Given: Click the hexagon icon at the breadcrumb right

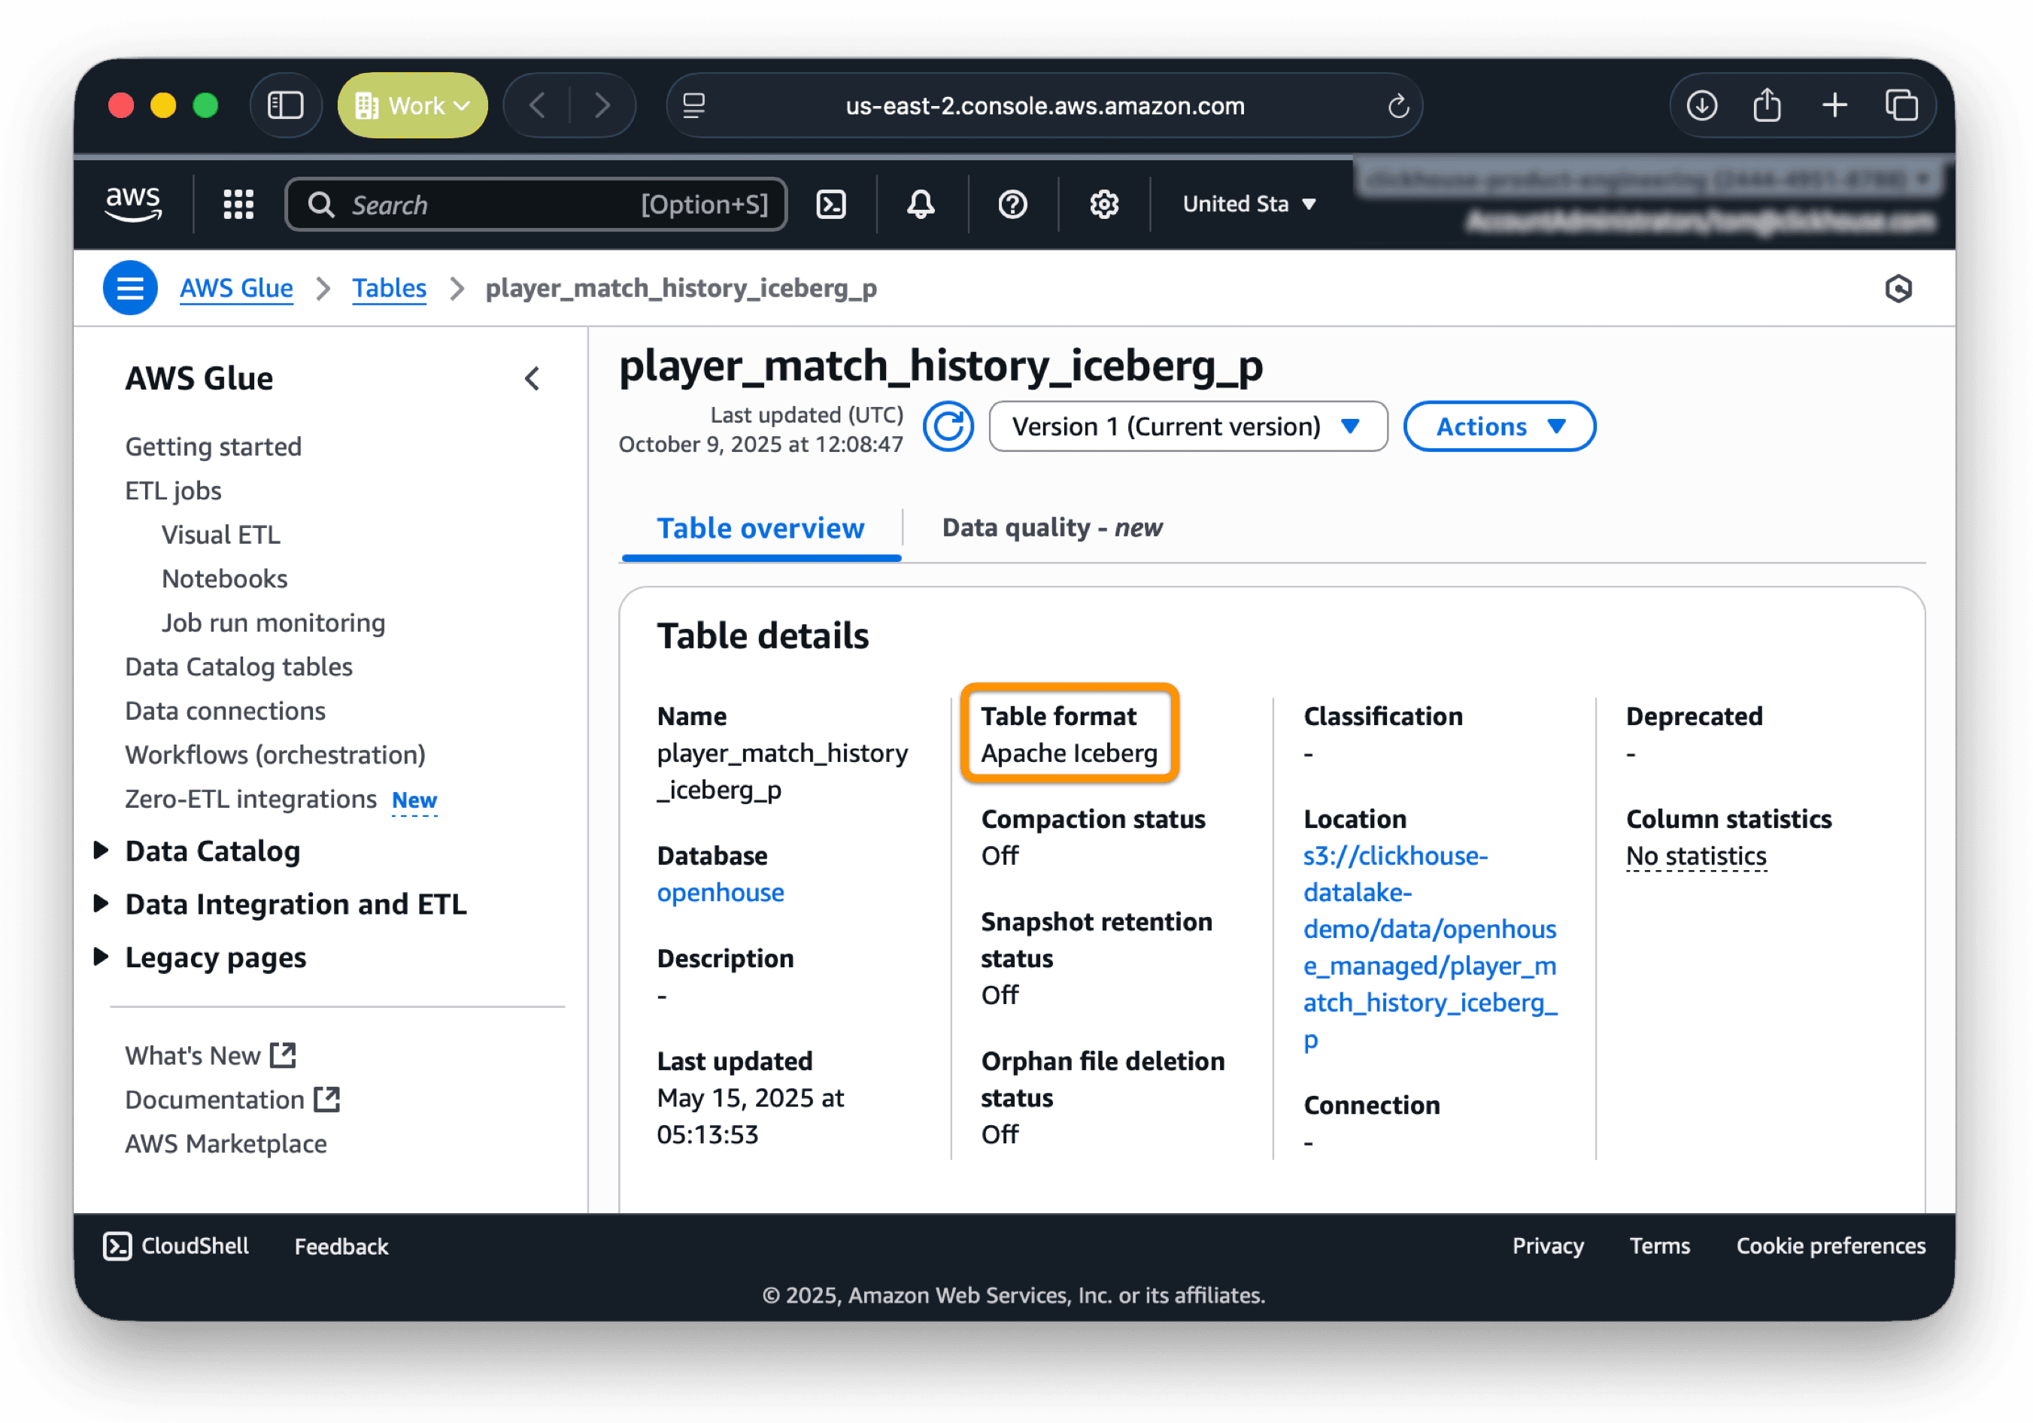Looking at the screenshot, I should point(1898,289).
